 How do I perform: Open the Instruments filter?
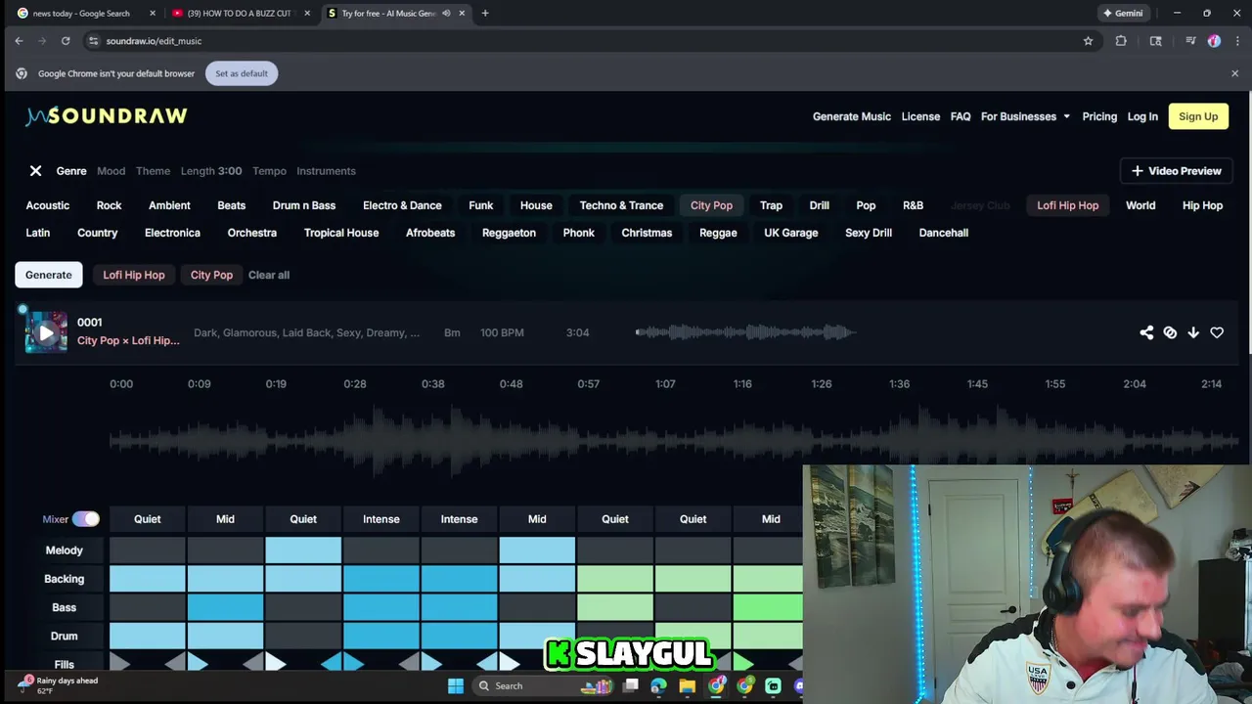tap(326, 171)
